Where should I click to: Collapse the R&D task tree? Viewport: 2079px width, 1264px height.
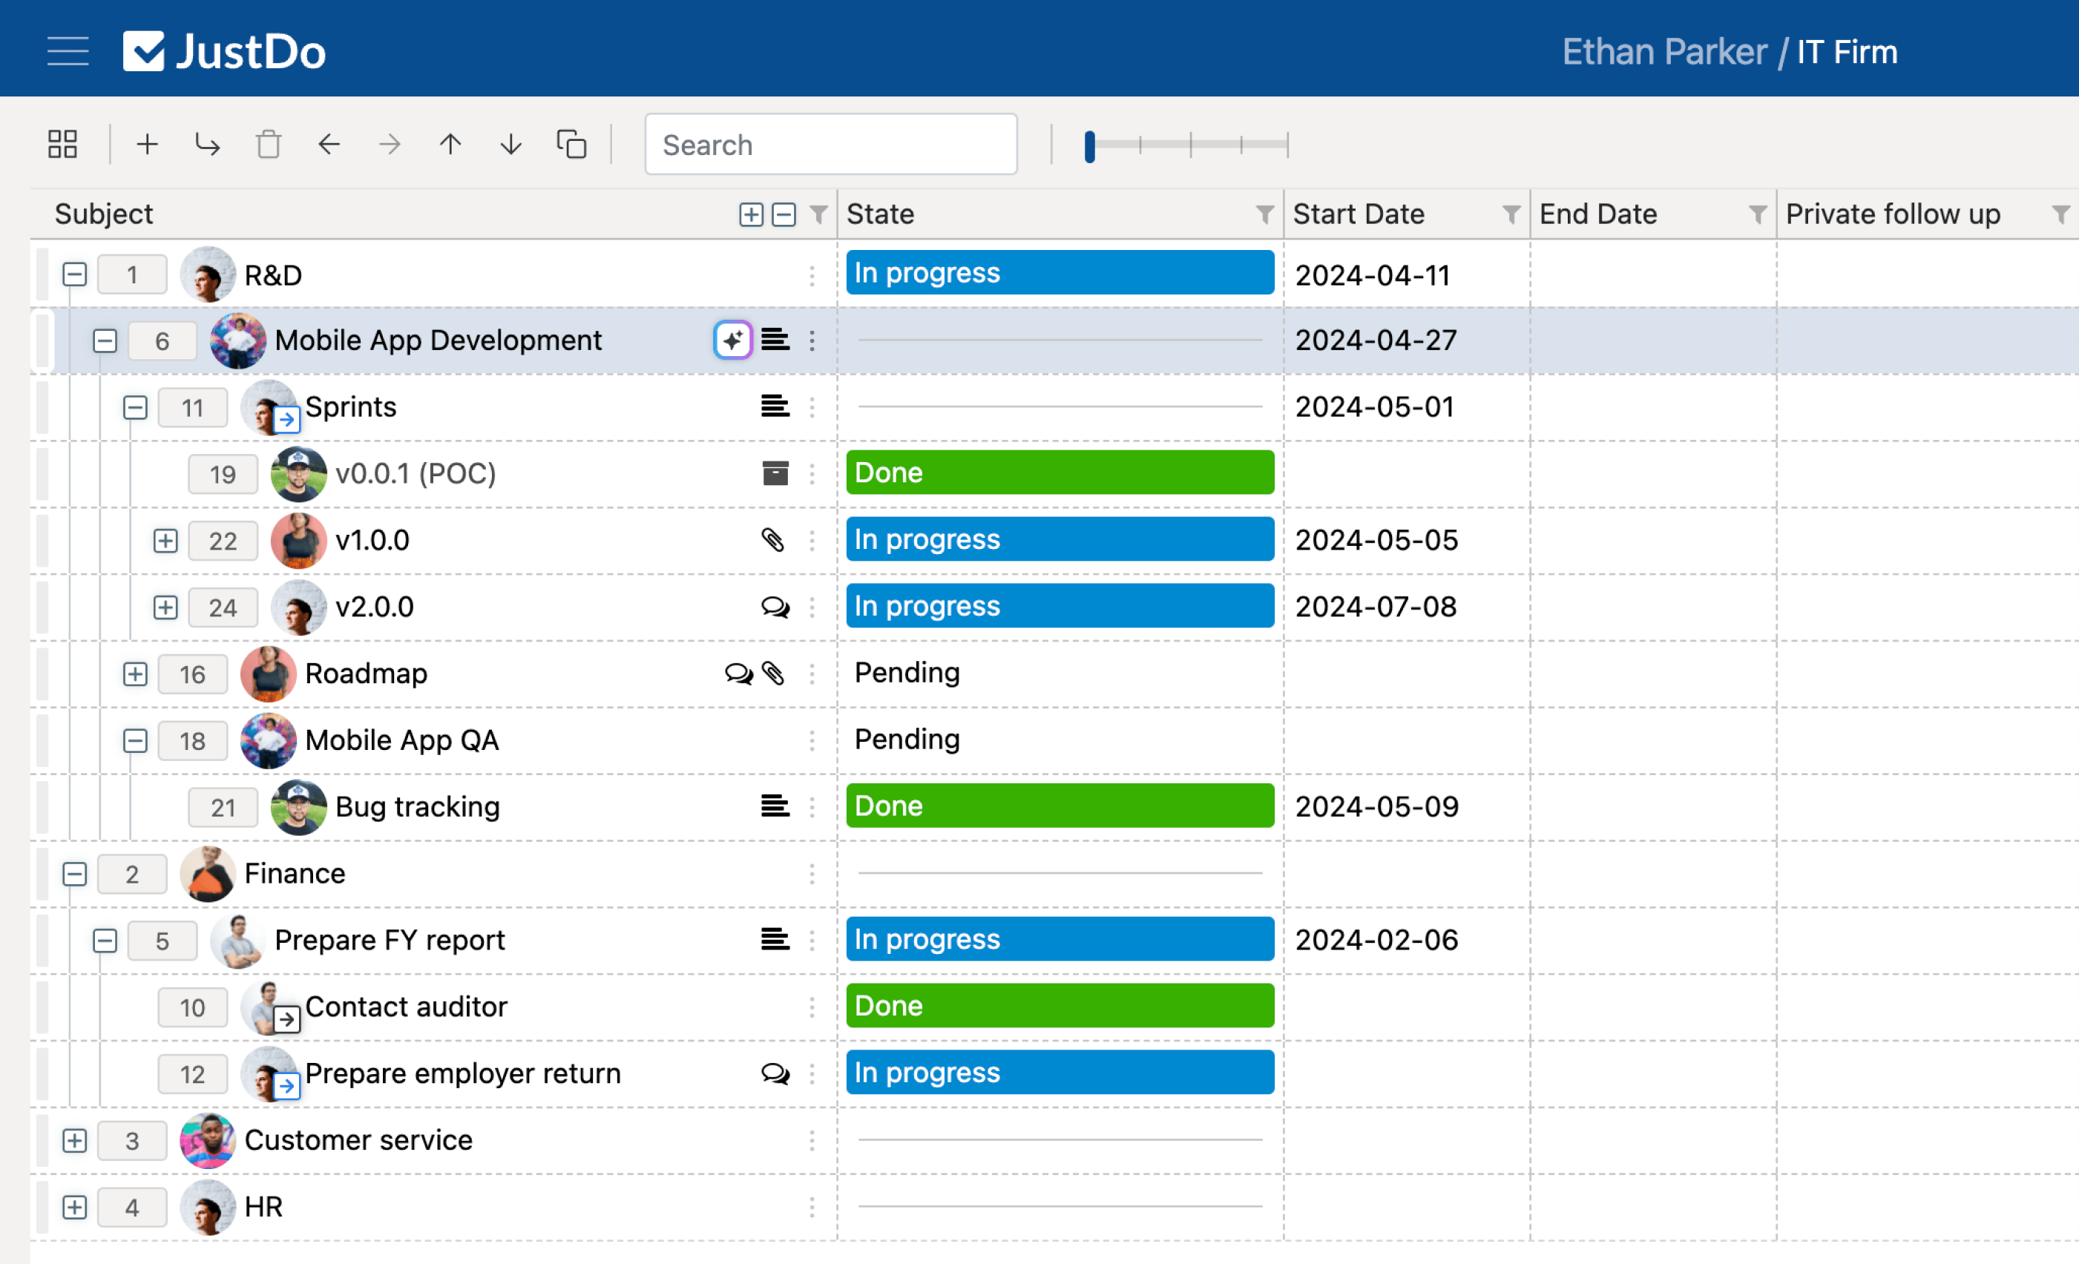74,274
